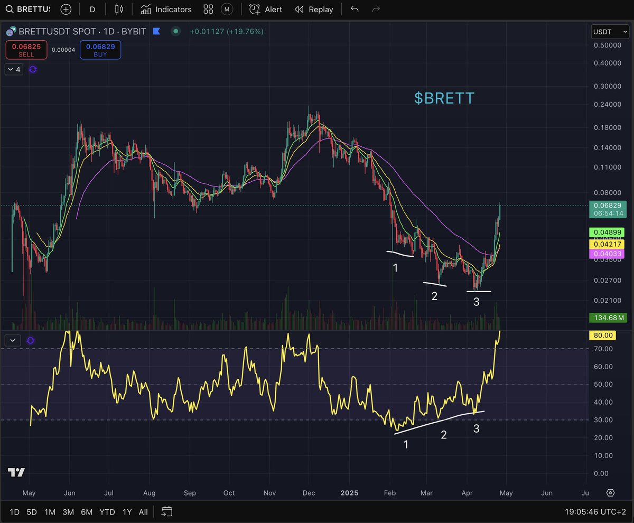Expand the RSI pane legend chevron

(x=12, y=341)
